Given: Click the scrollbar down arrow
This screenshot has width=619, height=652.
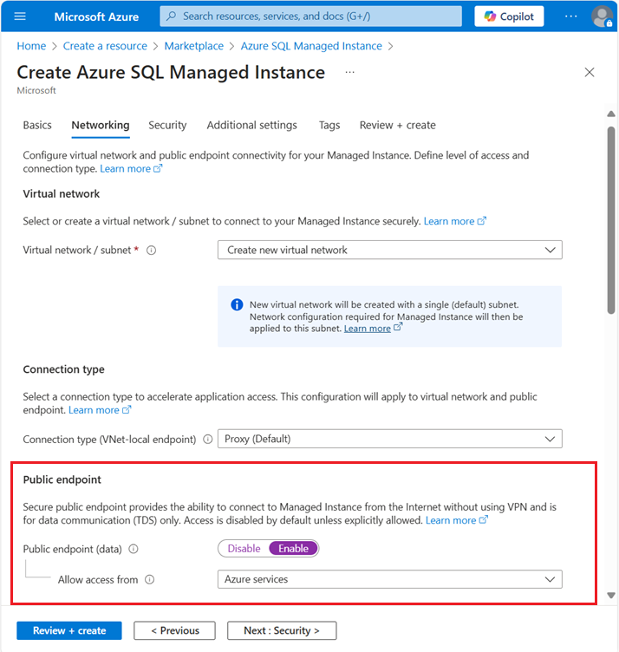Looking at the screenshot, I should pyautogui.click(x=610, y=595).
